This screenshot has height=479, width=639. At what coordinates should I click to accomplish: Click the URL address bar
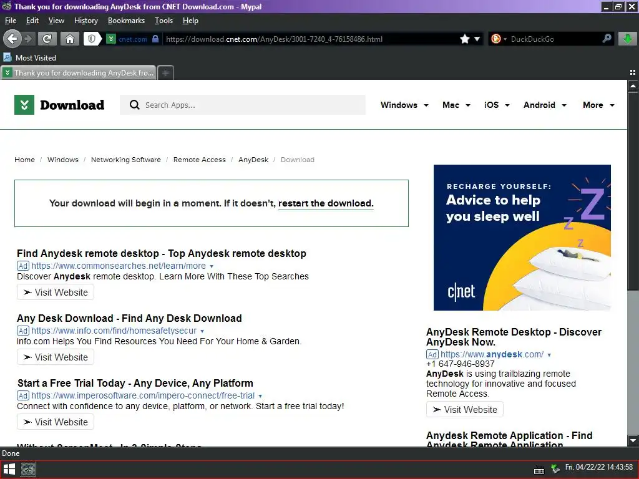click(310, 39)
